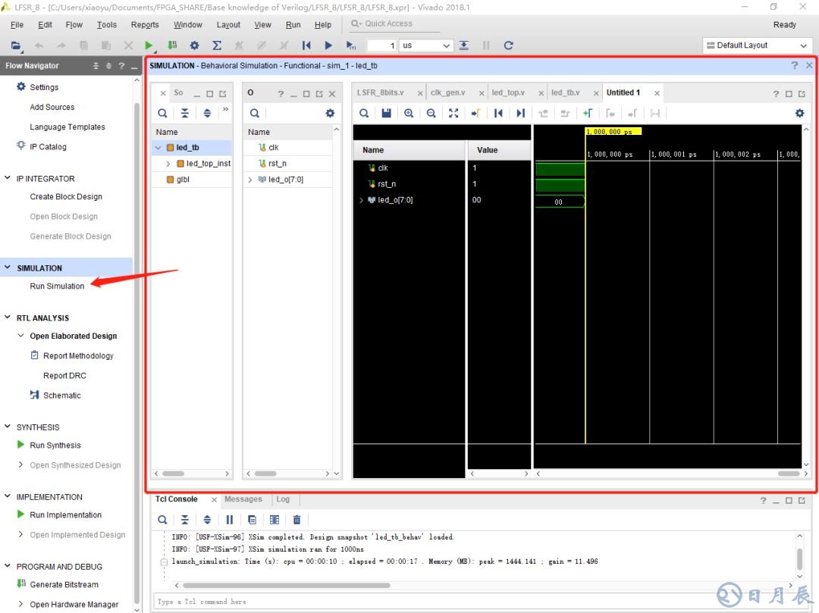
Task: Collapse all in the Scope panel
Action: pyautogui.click(x=185, y=113)
